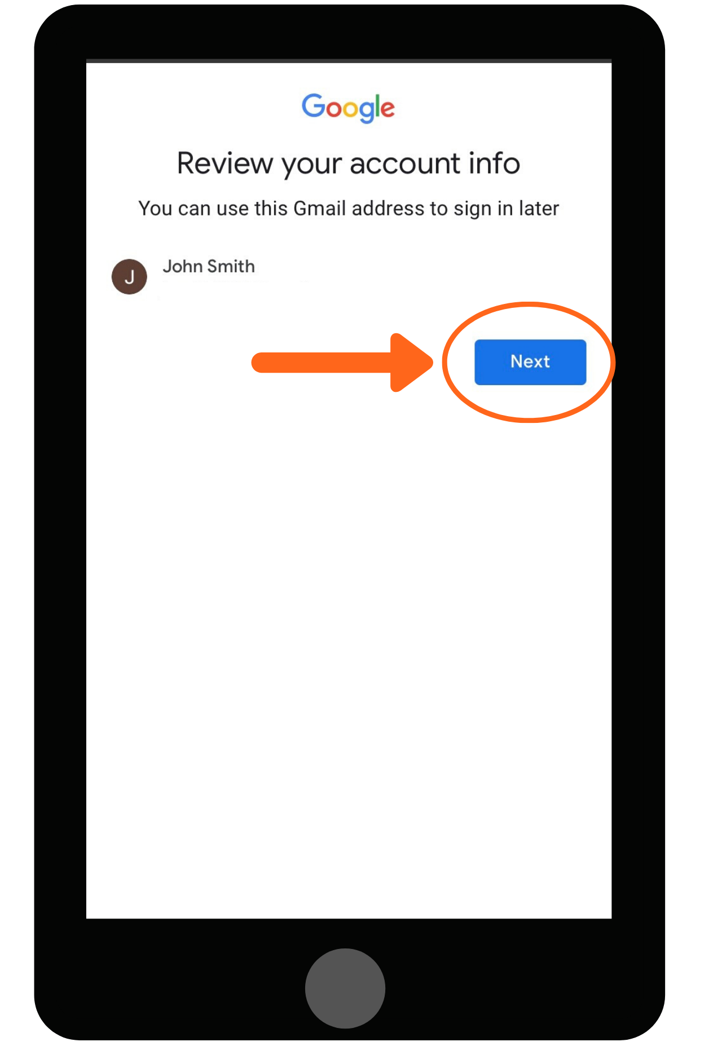Click the word 'Gmail' in the subtitle
713x1055 pixels.
click(x=320, y=209)
